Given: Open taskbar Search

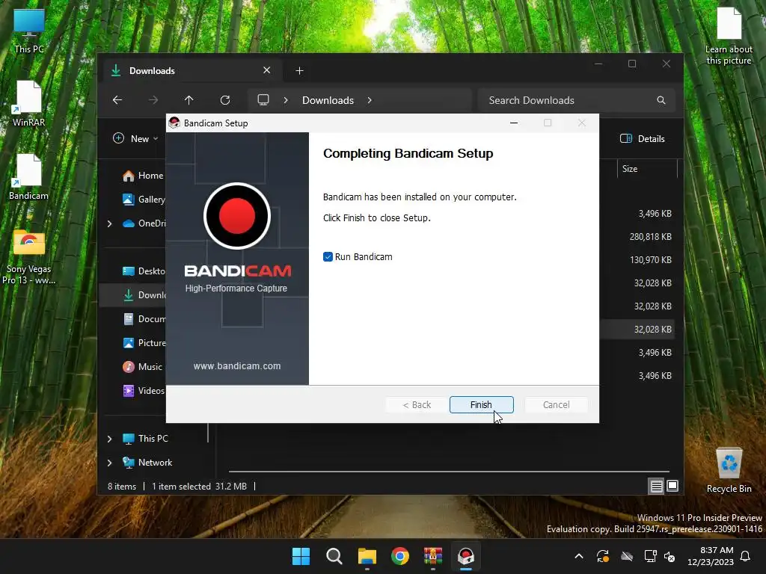Looking at the screenshot, I should click(334, 556).
